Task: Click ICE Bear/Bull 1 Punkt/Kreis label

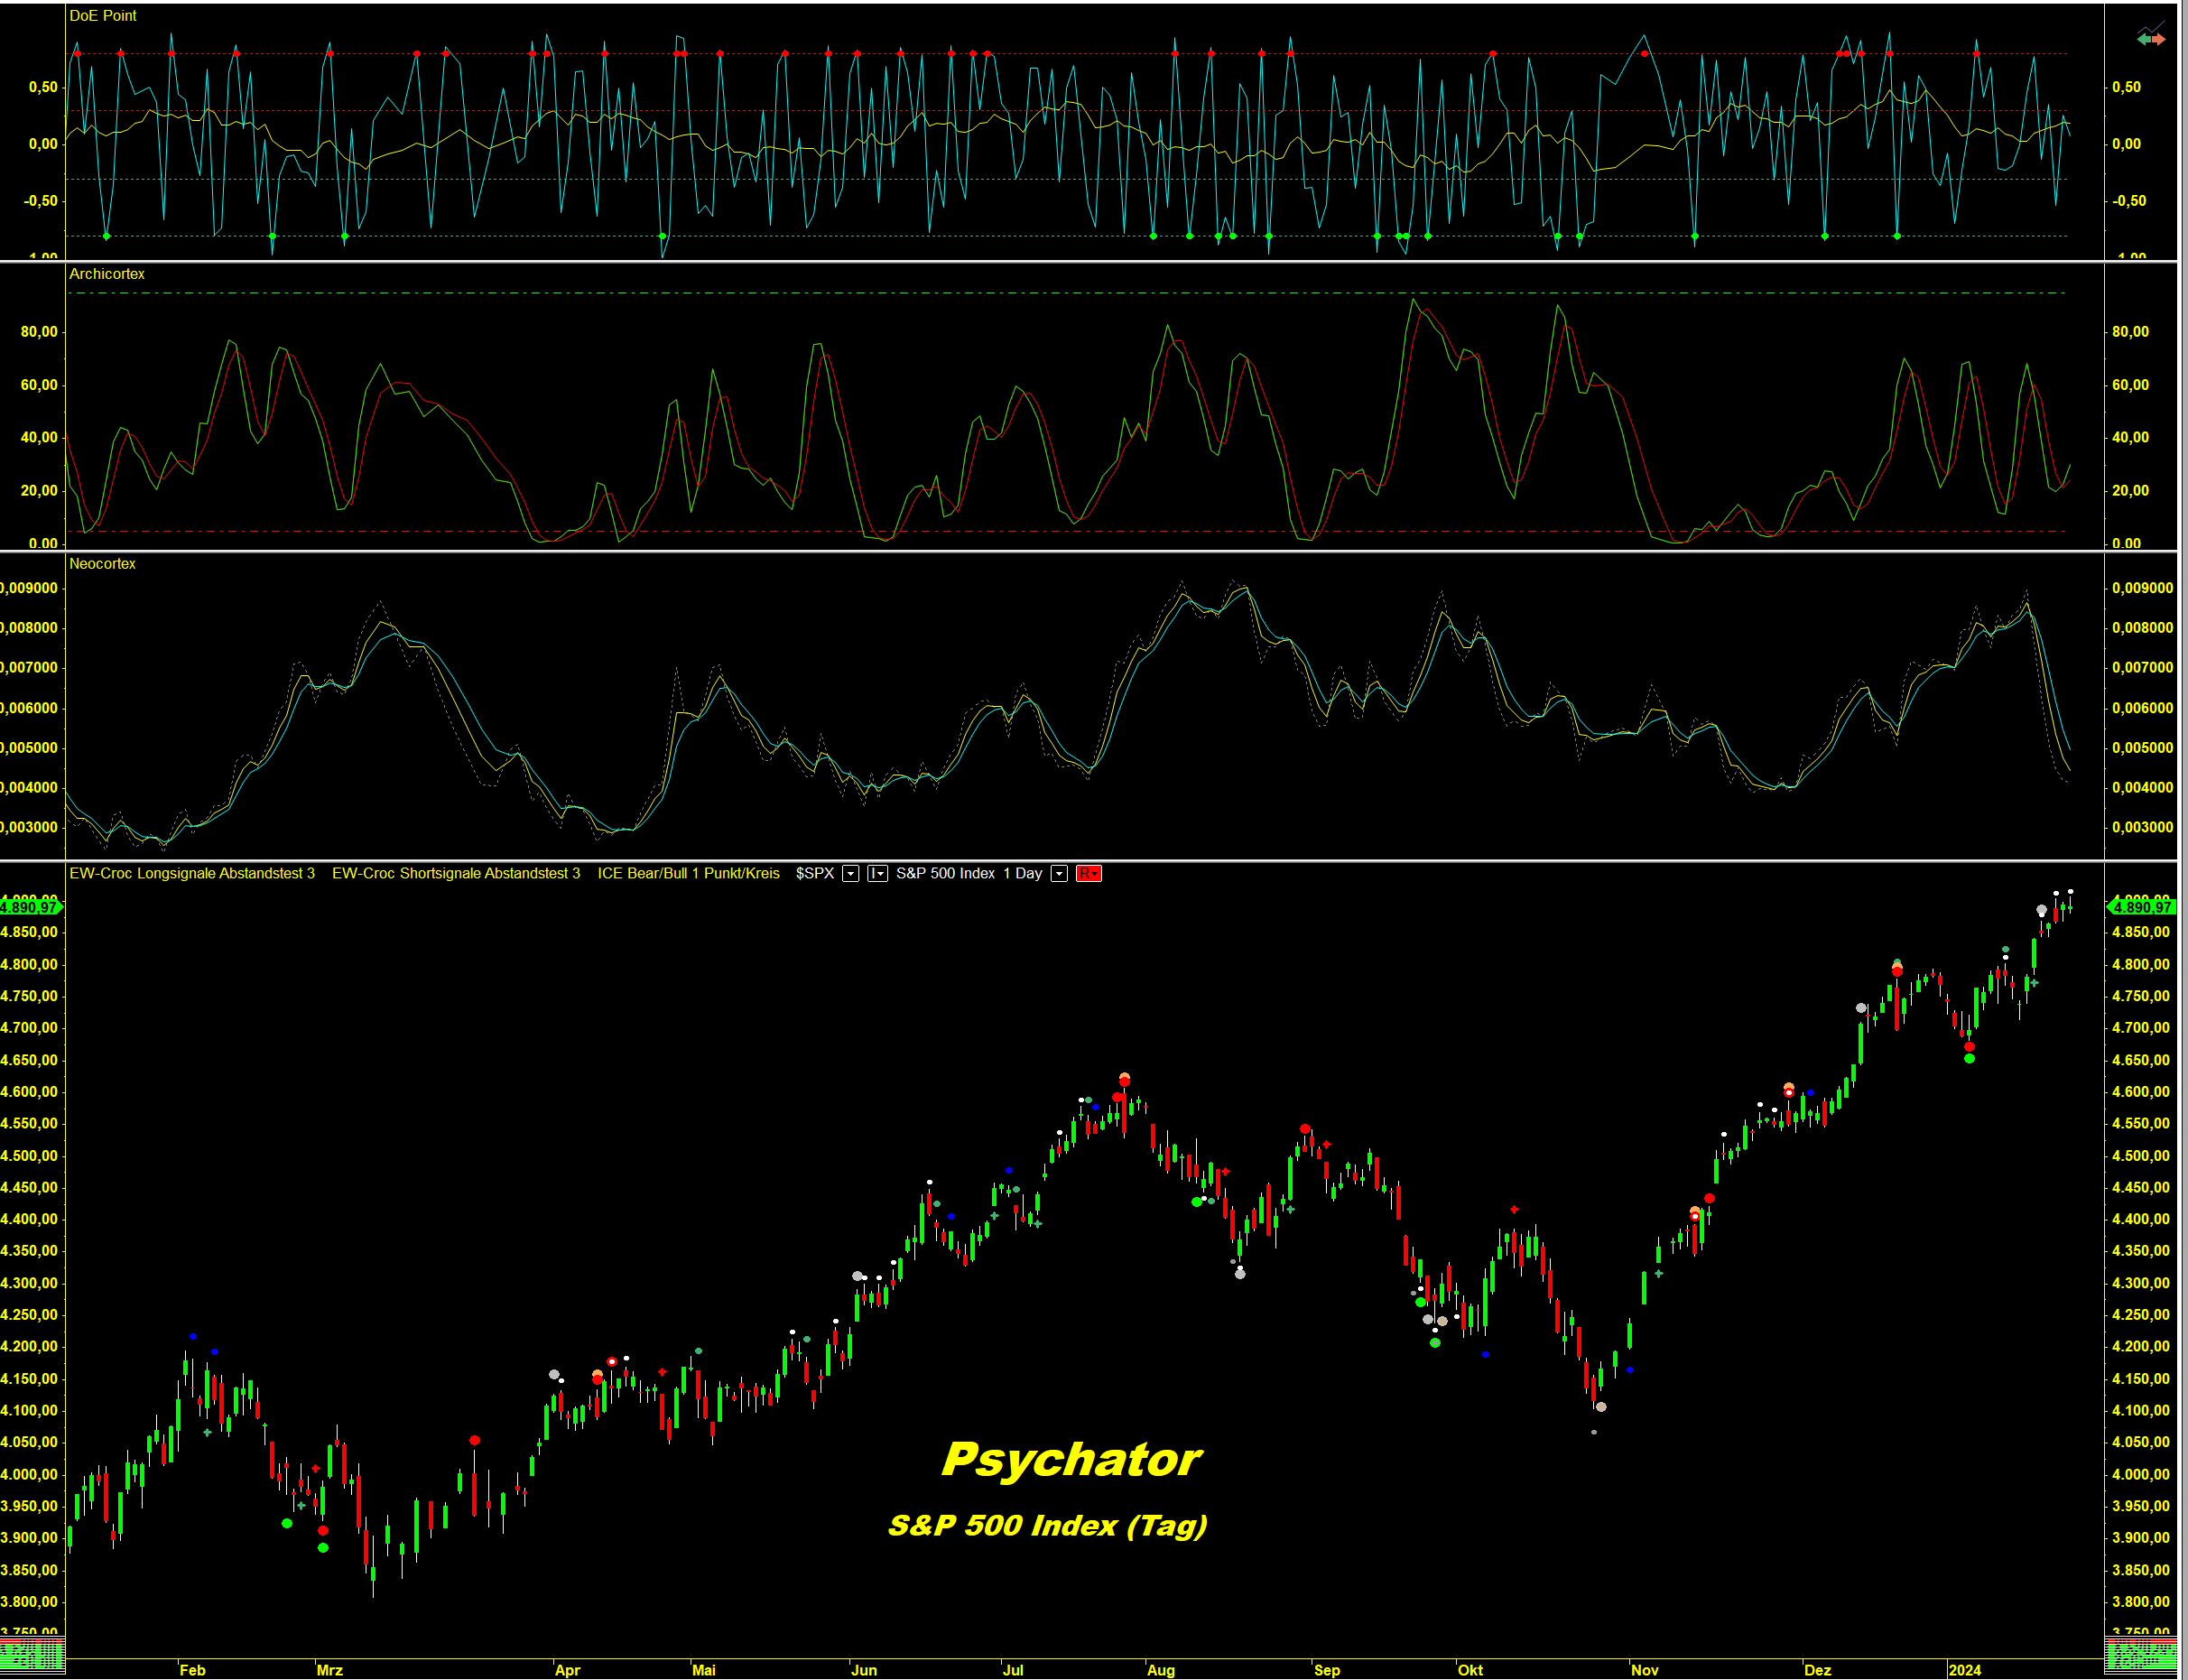Action: [x=688, y=874]
